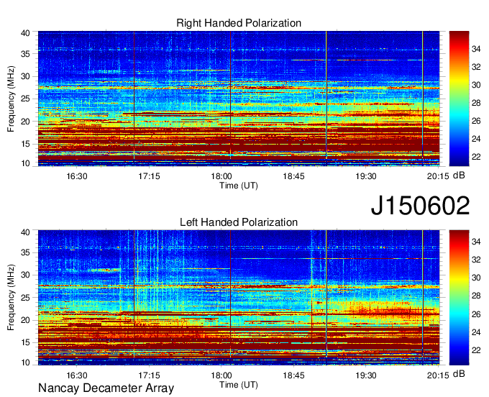Click the "Left Handed Polarization" plot title

pos(239,222)
